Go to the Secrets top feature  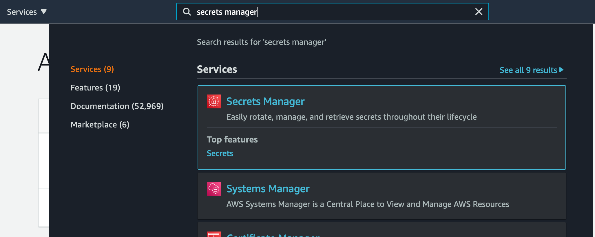point(220,153)
